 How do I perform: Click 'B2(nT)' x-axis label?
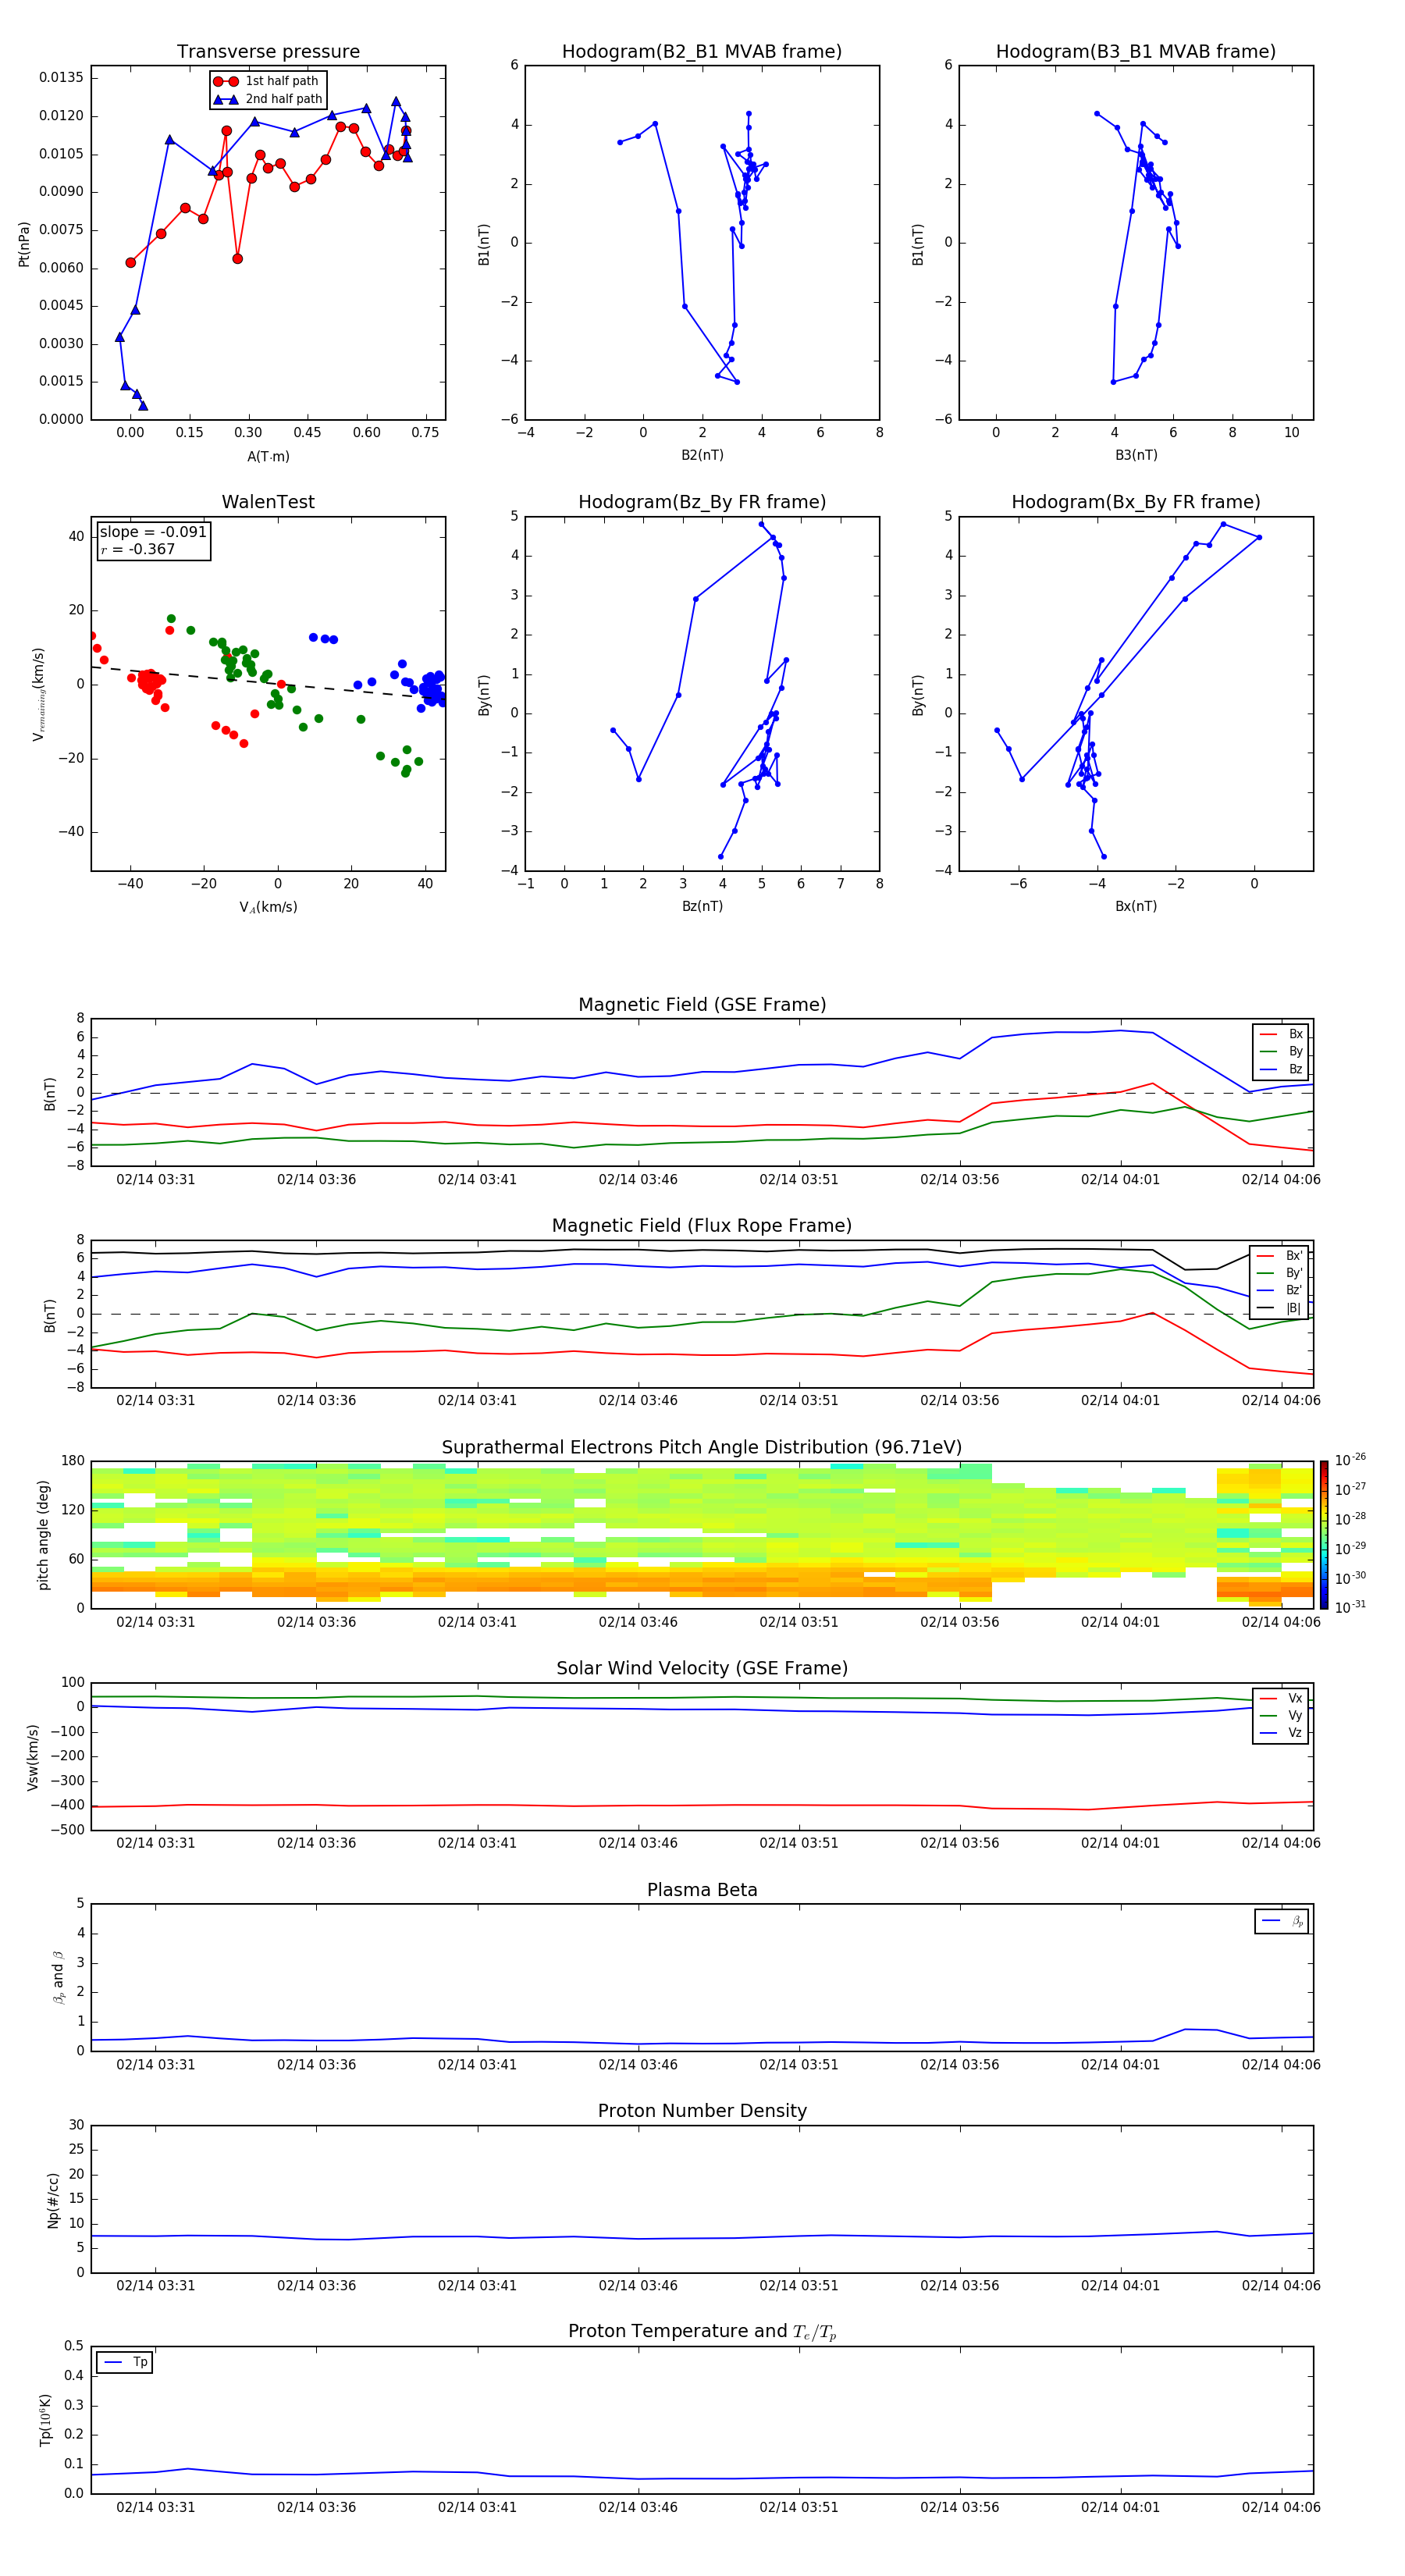click(x=702, y=455)
